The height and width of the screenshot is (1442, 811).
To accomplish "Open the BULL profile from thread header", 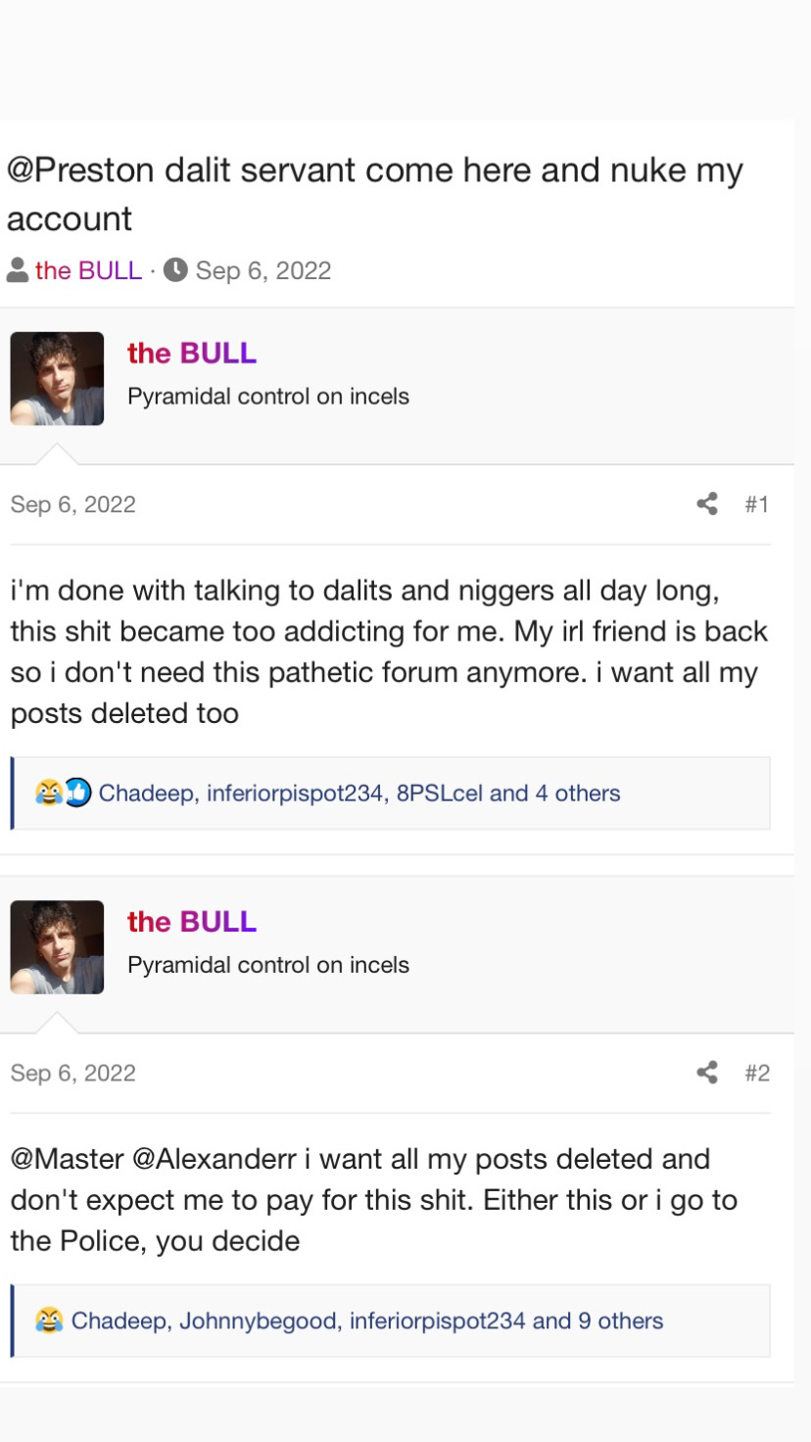I will tap(88, 270).
